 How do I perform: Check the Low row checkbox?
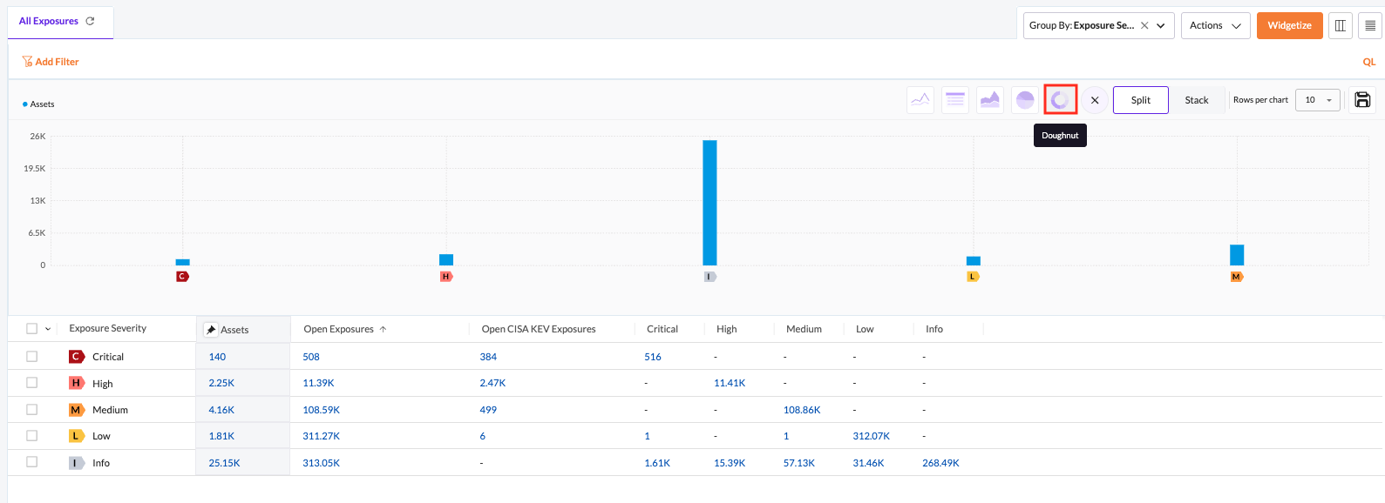pos(31,435)
